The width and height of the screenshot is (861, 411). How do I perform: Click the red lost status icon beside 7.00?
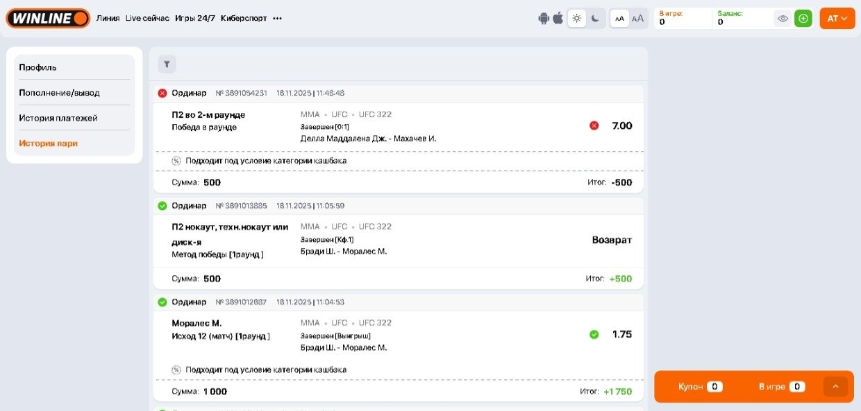pos(594,125)
